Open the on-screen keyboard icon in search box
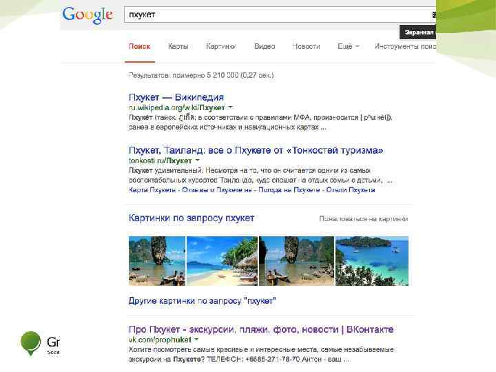 (434, 14)
